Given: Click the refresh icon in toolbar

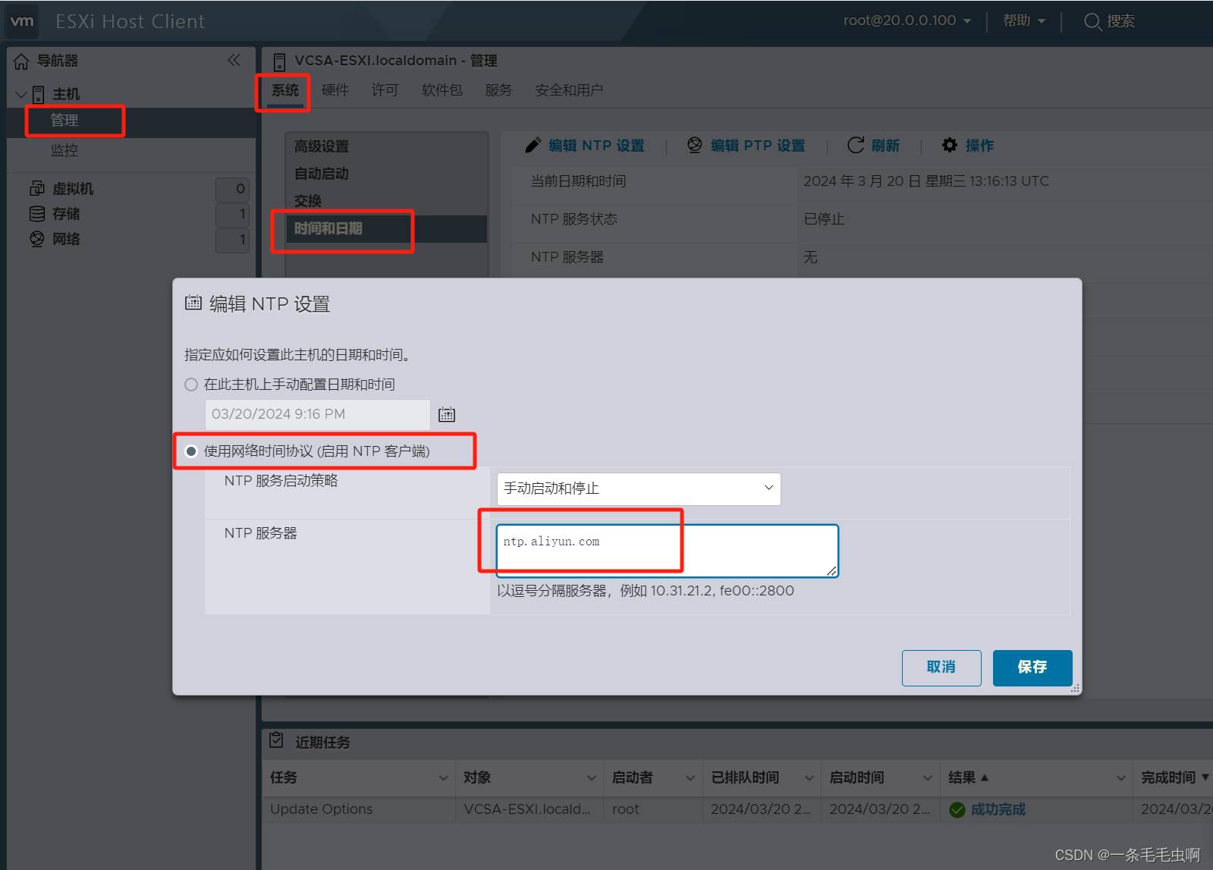Looking at the screenshot, I should tap(856, 145).
